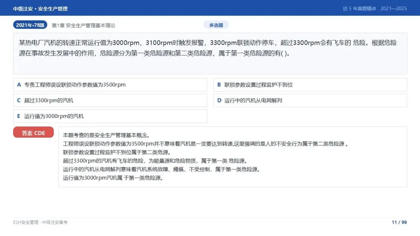Choose option C 超过3300rpm的汽机
Screen dimensions: 420x236
point(110,101)
